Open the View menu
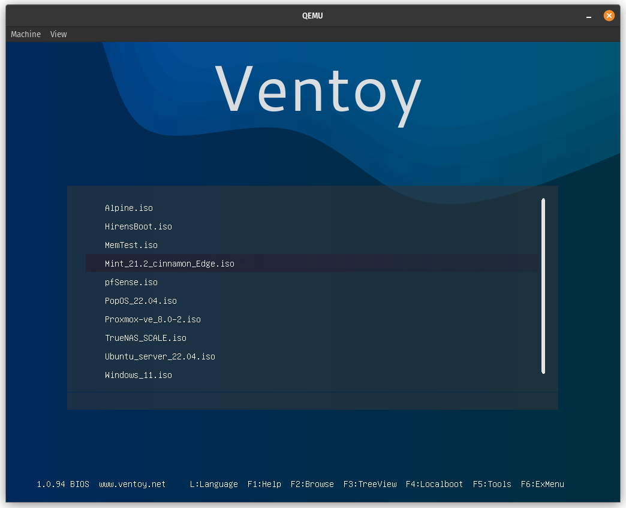 pos(58,34)
